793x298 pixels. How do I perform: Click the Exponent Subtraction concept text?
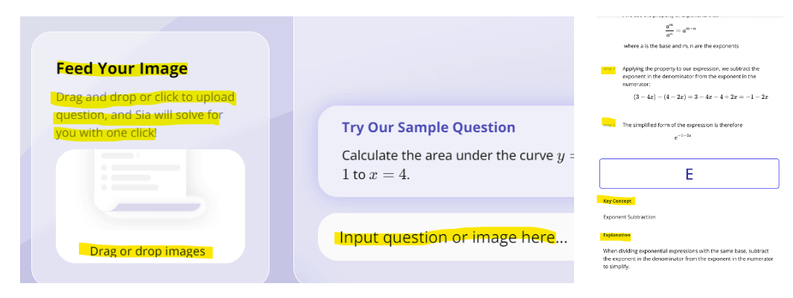(629, 217)
